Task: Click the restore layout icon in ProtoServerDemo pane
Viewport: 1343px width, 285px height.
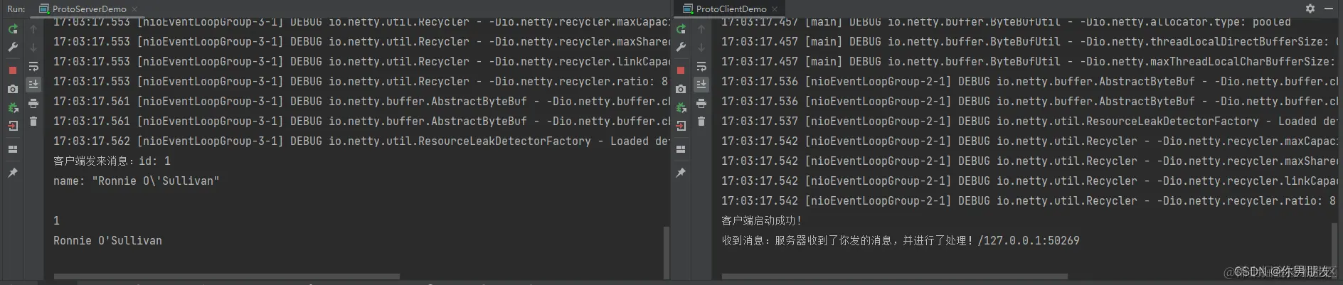Action: coord(13,149)
